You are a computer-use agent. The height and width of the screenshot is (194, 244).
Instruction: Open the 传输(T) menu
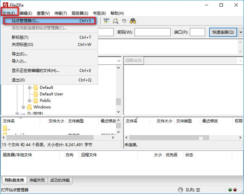pos(61,13)
